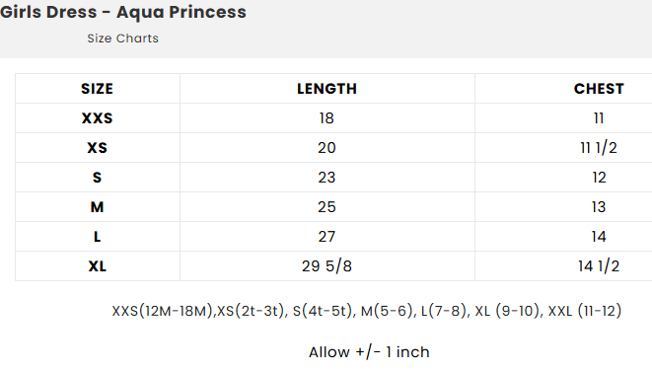Image resolution: width=652 pixels, height=372 pixels.
Task: Click the XXS length value 18
Action: coord(326,118)
